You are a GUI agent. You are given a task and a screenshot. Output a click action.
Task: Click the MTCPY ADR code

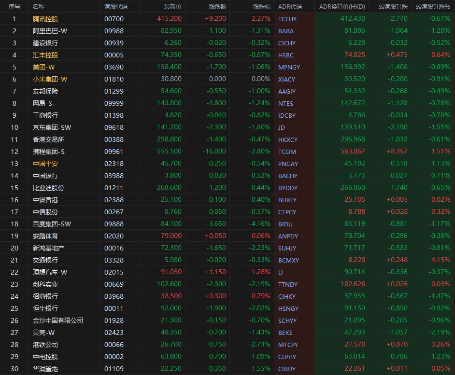tap(288, 345)
